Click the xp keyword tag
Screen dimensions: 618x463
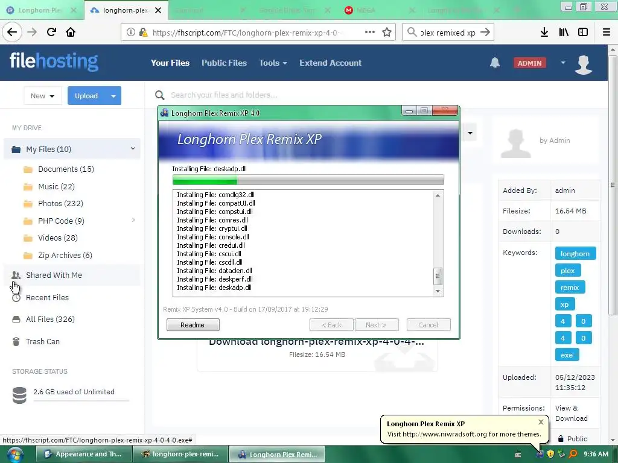(565, 304)
